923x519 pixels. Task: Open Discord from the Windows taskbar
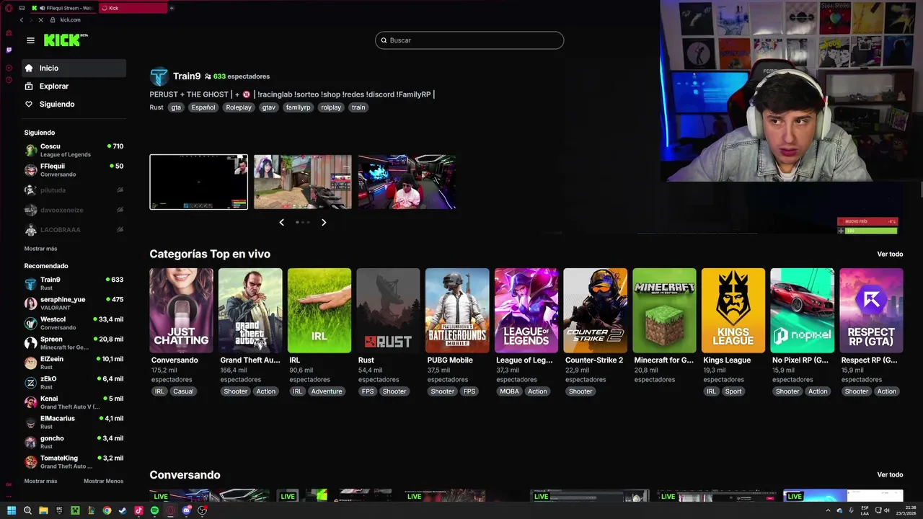click(x=187, y=510)
